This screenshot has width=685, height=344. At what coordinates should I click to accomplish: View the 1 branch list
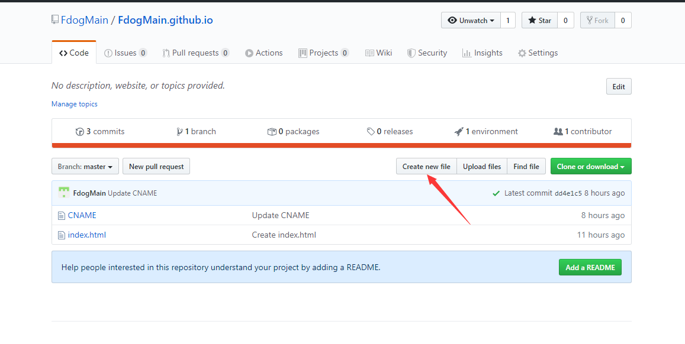coord(196,131)
